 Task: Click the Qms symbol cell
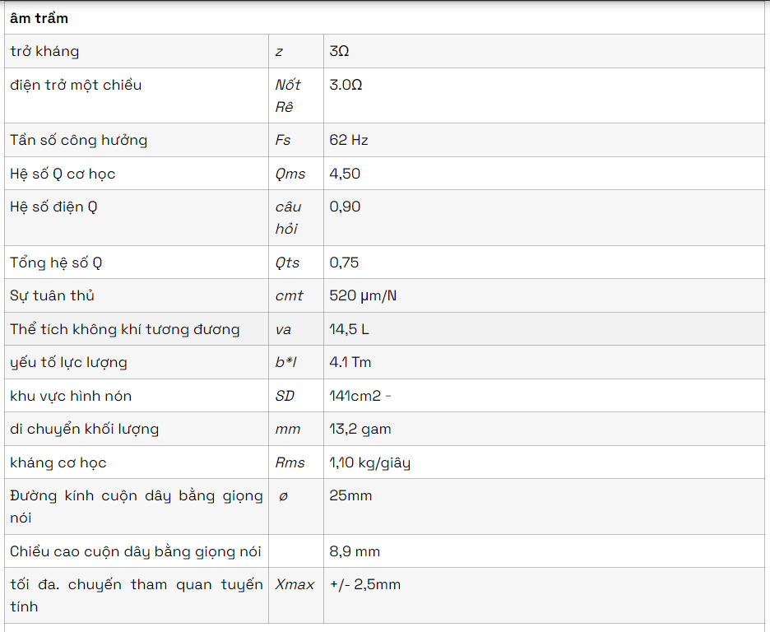point(290,174)
